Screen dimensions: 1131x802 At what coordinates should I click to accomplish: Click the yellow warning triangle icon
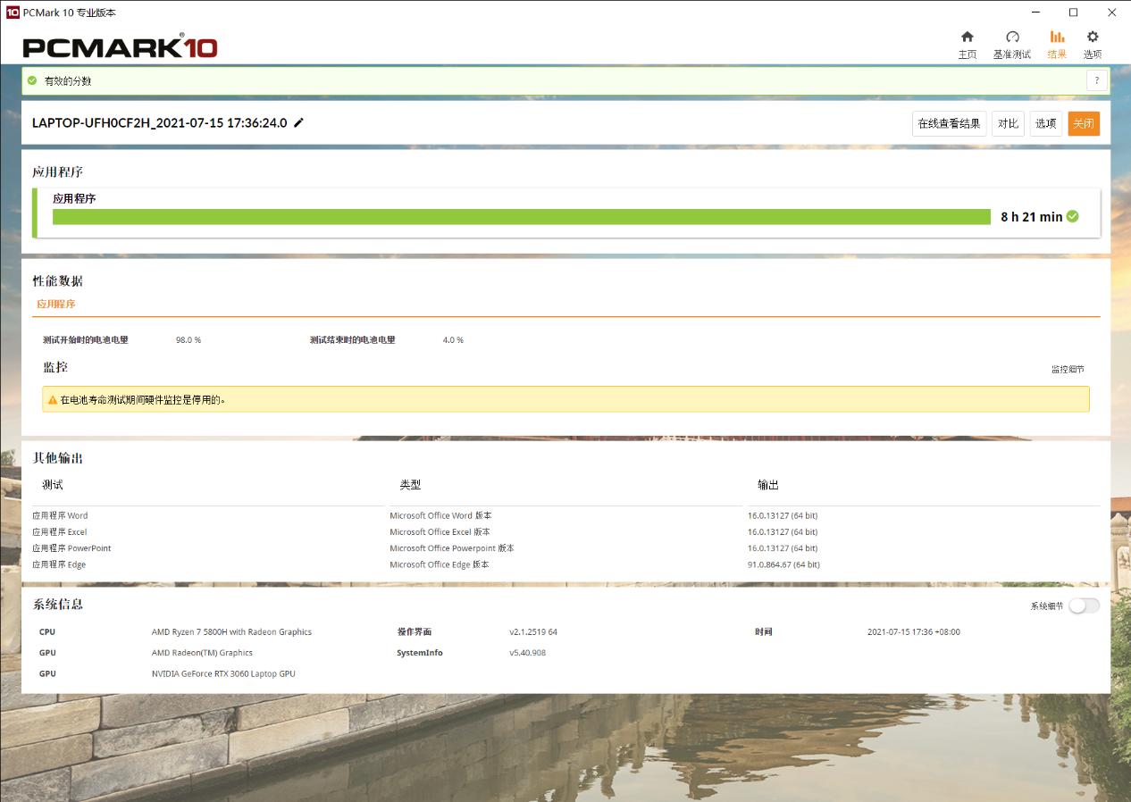coord(53,400)
